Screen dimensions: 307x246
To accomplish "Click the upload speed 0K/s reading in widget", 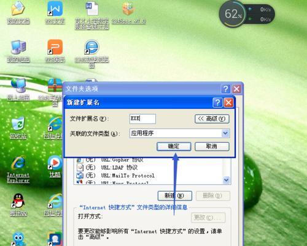I will 265,9.
